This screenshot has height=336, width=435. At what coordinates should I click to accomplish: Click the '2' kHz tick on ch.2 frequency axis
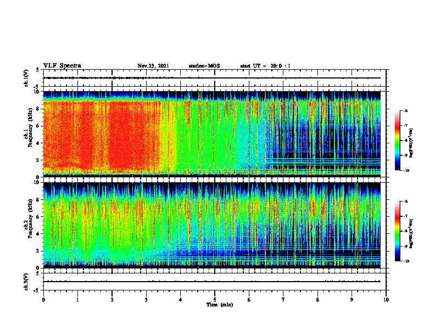pyautogui.click(x=38, y=251)
